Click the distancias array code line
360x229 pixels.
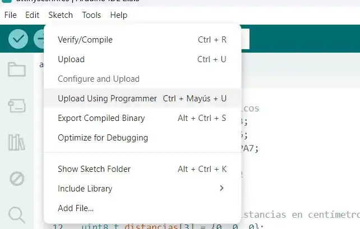tap(172, 227)
